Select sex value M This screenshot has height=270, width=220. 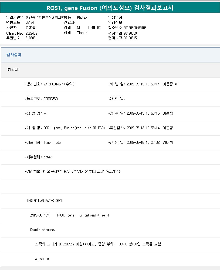click(x=79, y=28)
